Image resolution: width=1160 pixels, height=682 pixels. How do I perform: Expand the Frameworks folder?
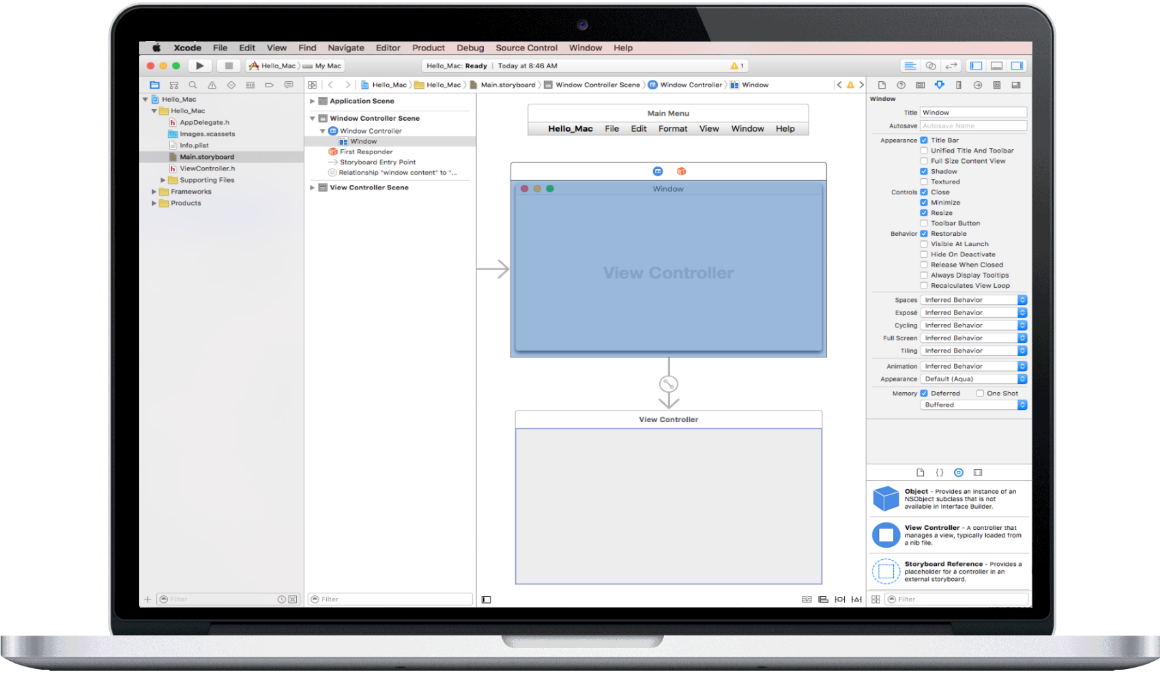pos(154,192)
